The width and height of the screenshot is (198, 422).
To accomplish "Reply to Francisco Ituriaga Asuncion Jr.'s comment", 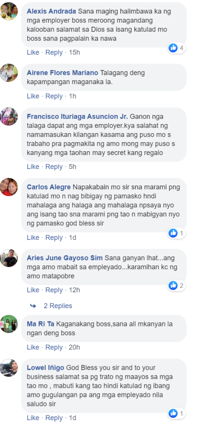I will coord(54,166).
